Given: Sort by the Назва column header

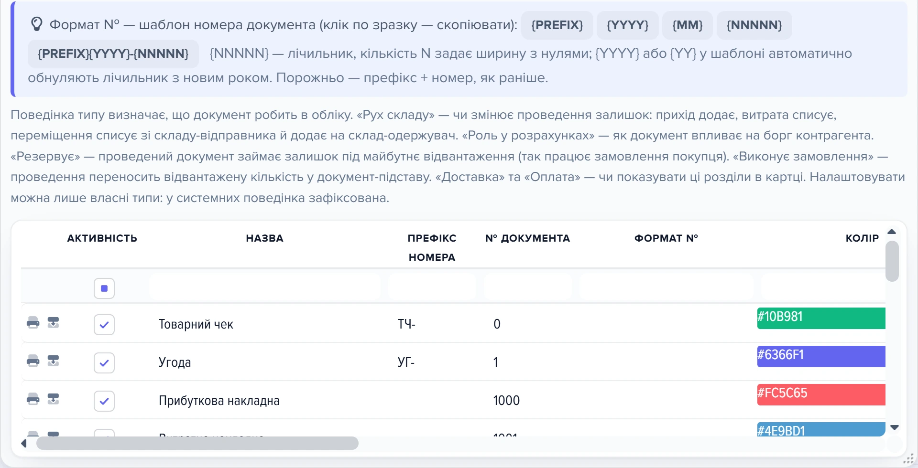Looking at the screenshot, I should tap(265, 238).
